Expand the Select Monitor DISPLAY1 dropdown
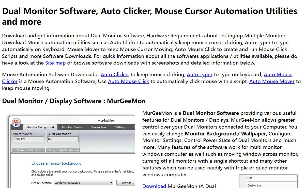The height and width of the screenshot is (188, 305). pyautogui.click(x=28, y=139)
